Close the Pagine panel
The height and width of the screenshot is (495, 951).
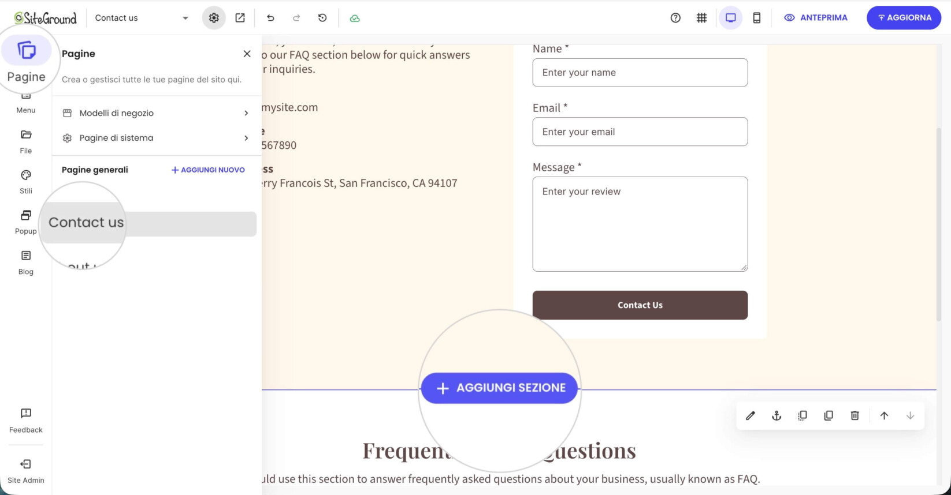(x=247, y=54)
